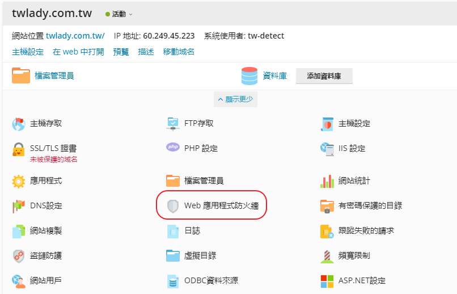Image resolution: width=457 pixels, height=294 pixels.
Task: Click the SSL/TLS 證書 label
Action: [53, 148]
